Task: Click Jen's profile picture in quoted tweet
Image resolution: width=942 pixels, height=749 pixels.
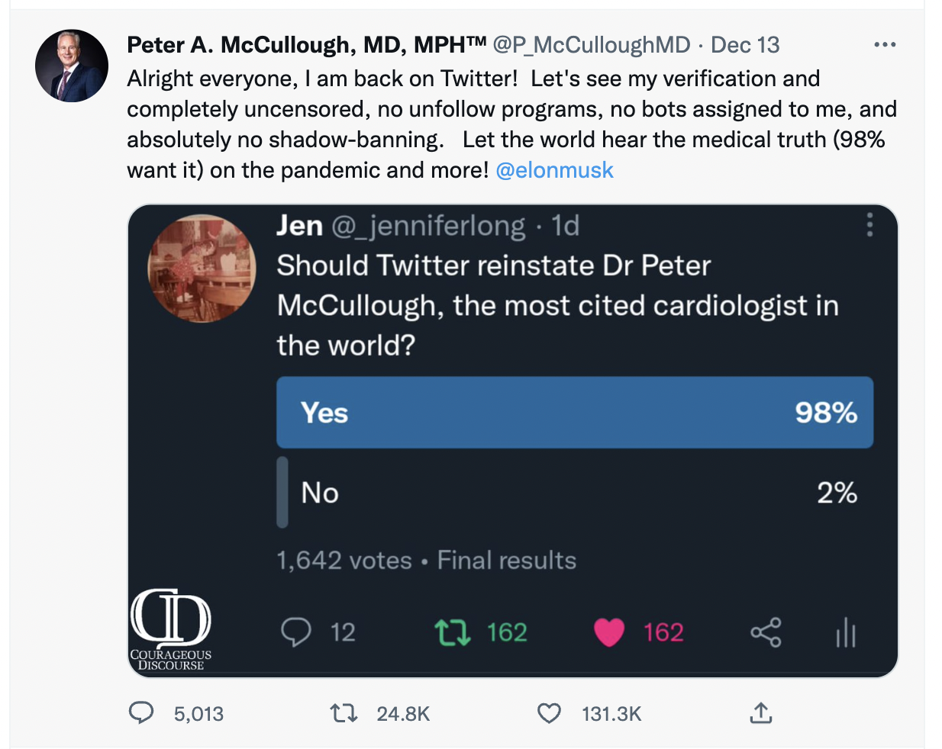Action: (x=202, y=268)
